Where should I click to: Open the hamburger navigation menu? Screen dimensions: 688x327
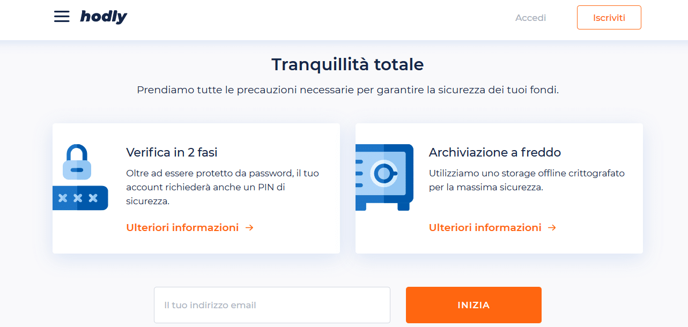tap(62, 17)
